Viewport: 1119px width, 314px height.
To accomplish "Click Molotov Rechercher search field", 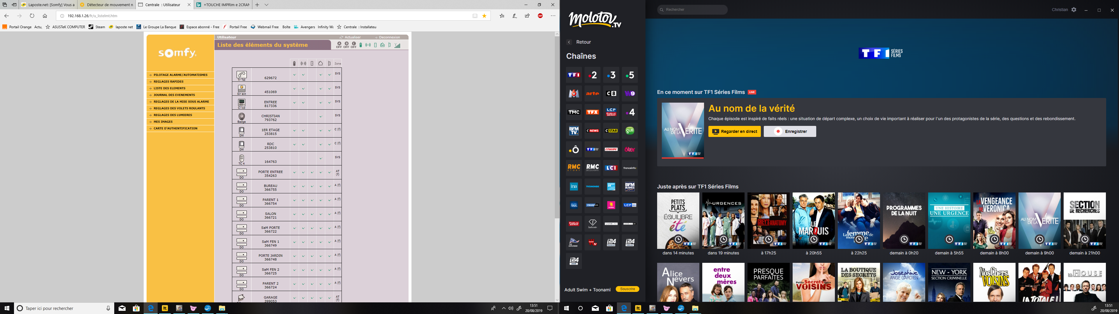I will 692,10.
